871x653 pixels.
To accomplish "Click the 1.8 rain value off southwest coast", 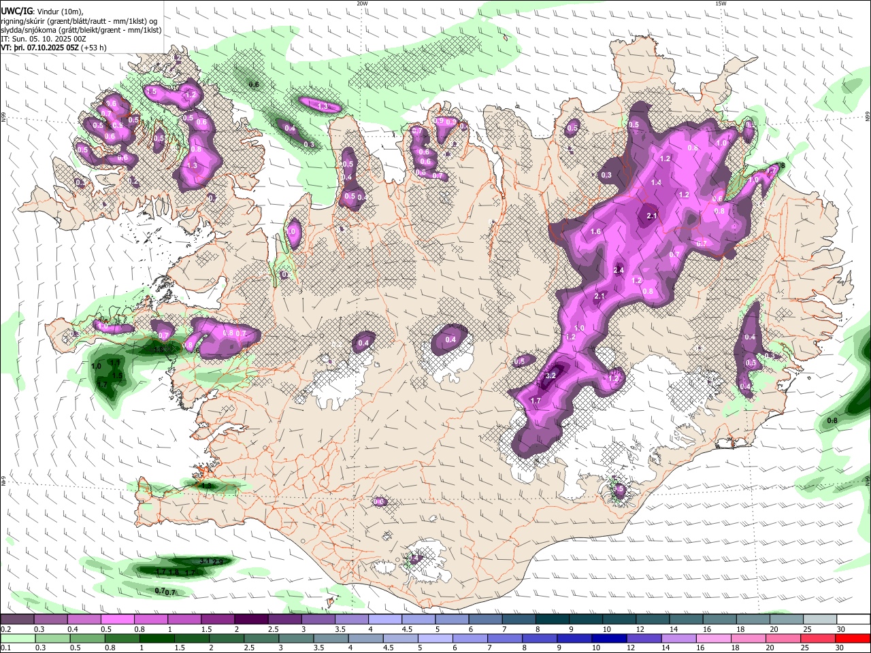I will click(174, 572).
